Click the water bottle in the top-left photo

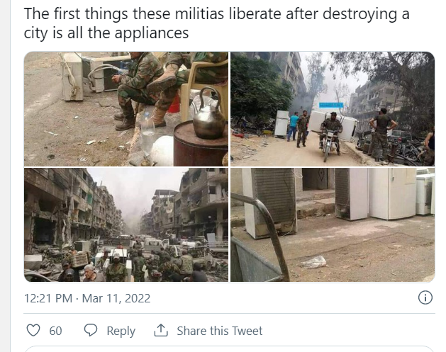click(x=147, y=133)
